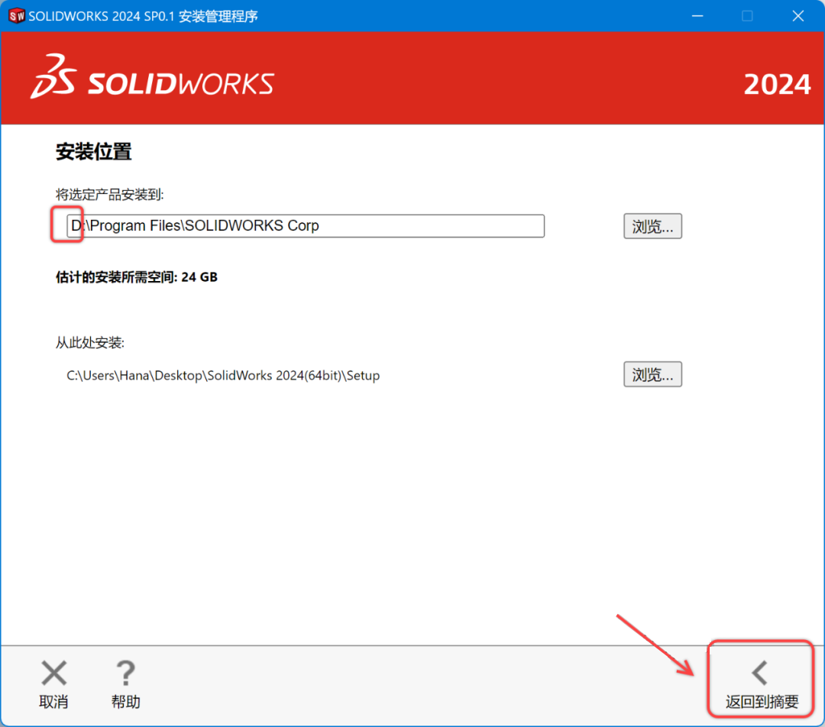Close the installation manager window
Screen dimensions: 825x727
(x=797, y=16)
